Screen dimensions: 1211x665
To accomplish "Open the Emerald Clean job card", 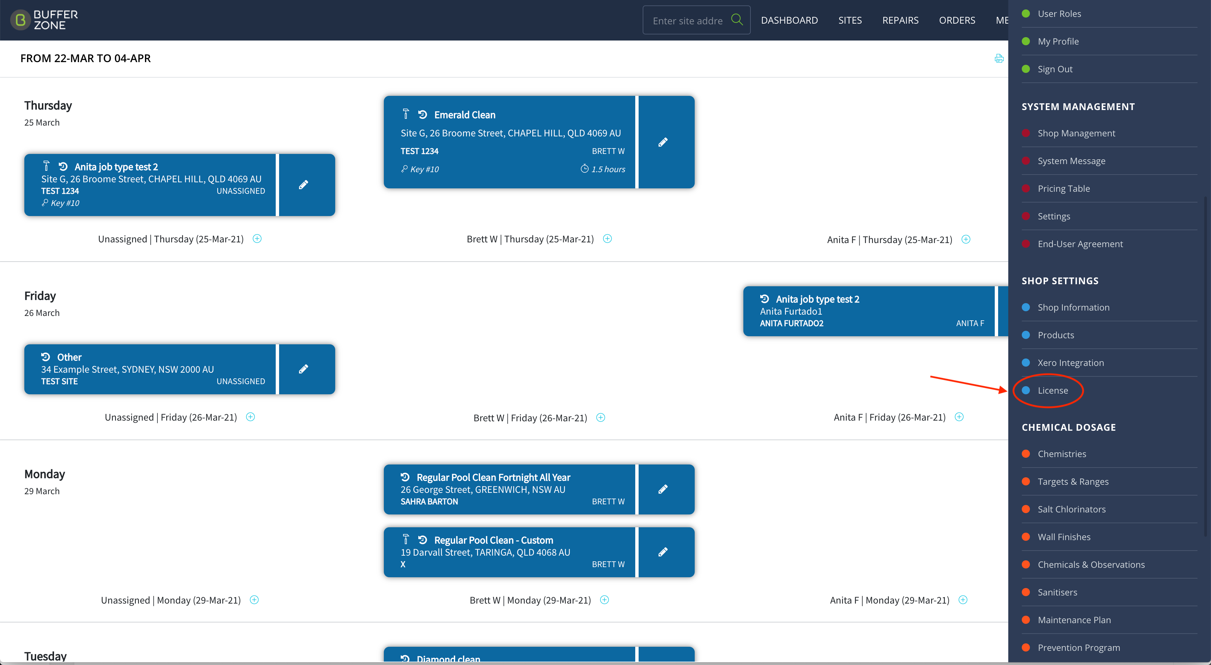I will [x=510, y=142].
